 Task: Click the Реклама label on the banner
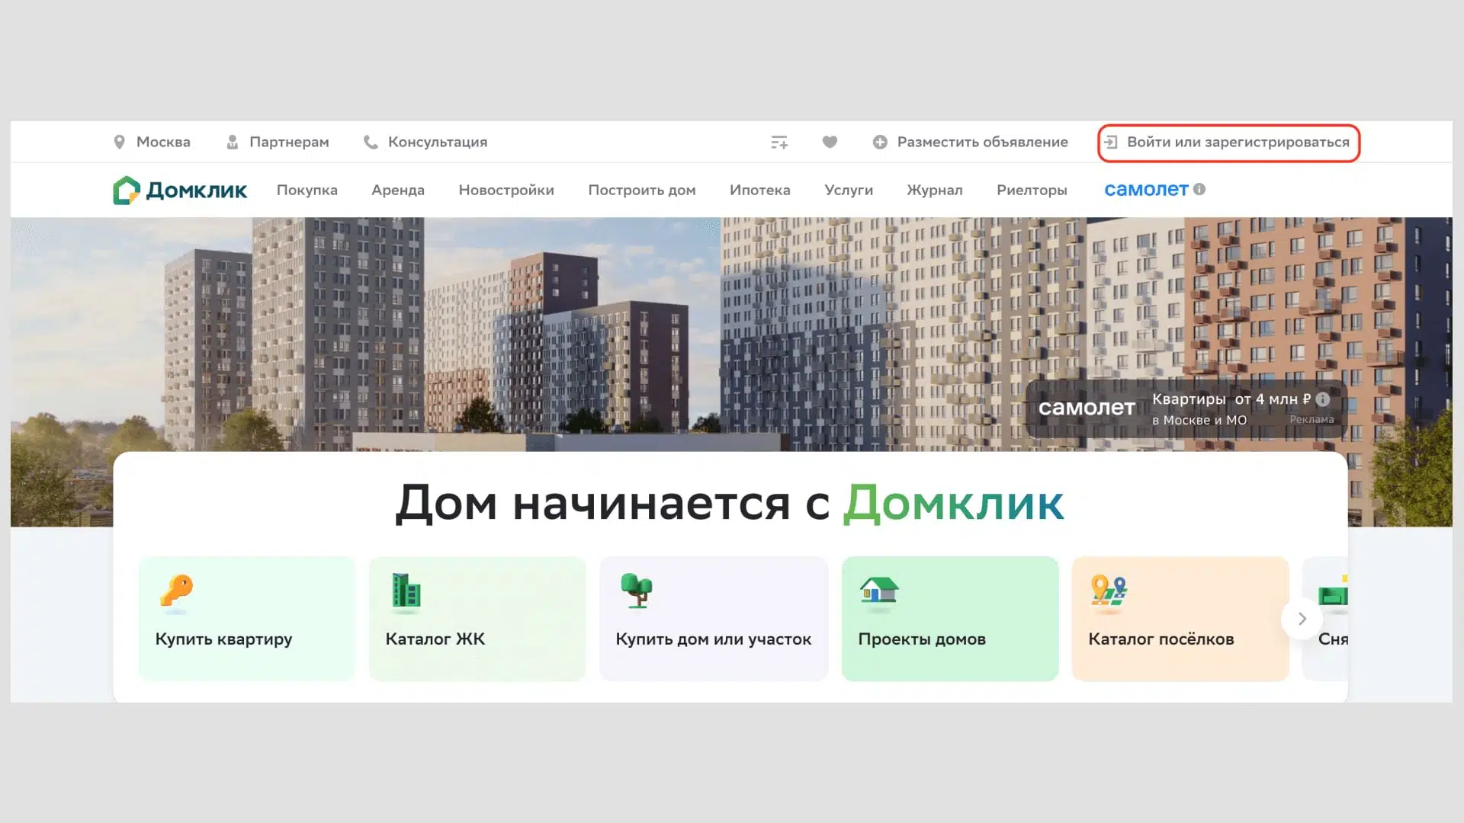click(1311, 419)
